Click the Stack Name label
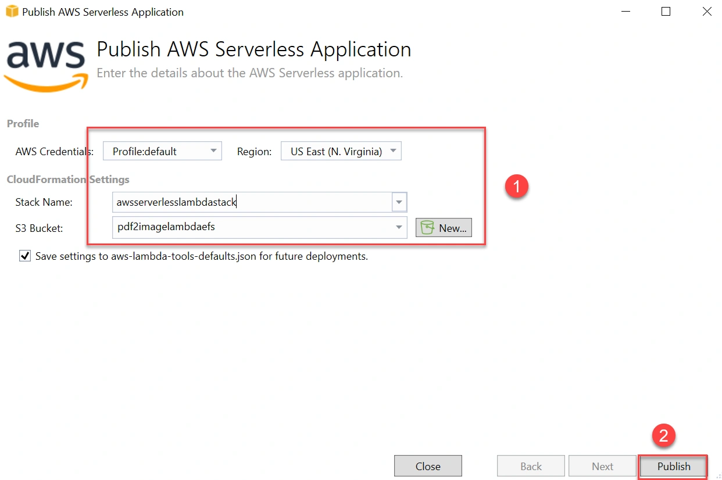 [x=44, y=202]
